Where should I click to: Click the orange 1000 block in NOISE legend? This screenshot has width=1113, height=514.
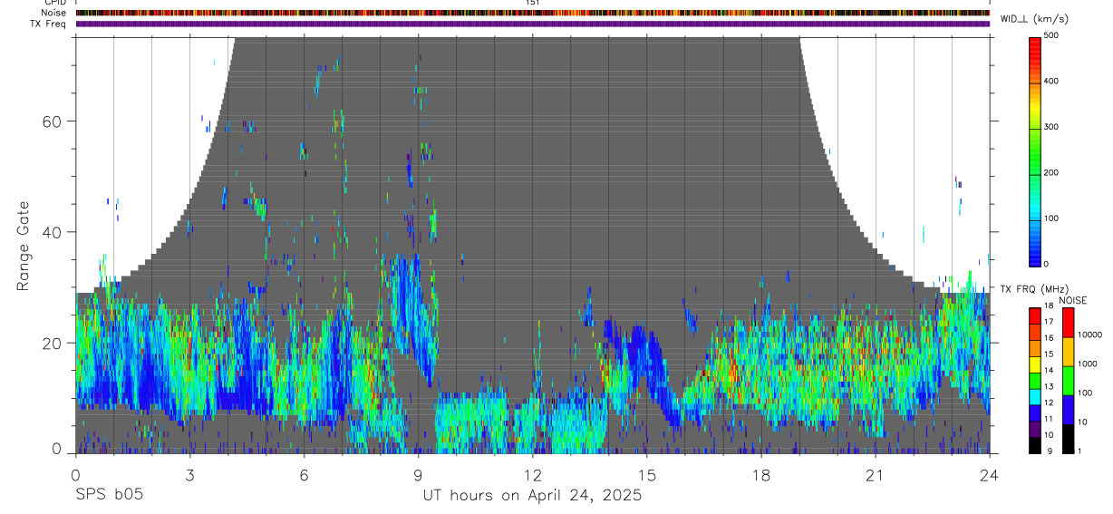pyautogui.click(x=1067, y=352)
